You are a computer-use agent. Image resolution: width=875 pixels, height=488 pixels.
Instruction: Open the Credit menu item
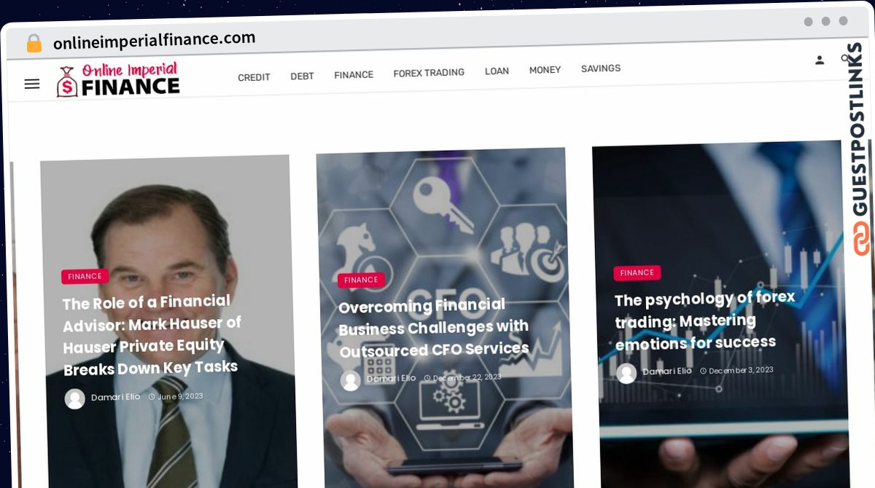pyautogui.click(x=254, y=77)
